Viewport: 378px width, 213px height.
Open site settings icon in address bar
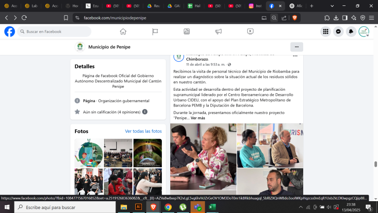(77, 18)
